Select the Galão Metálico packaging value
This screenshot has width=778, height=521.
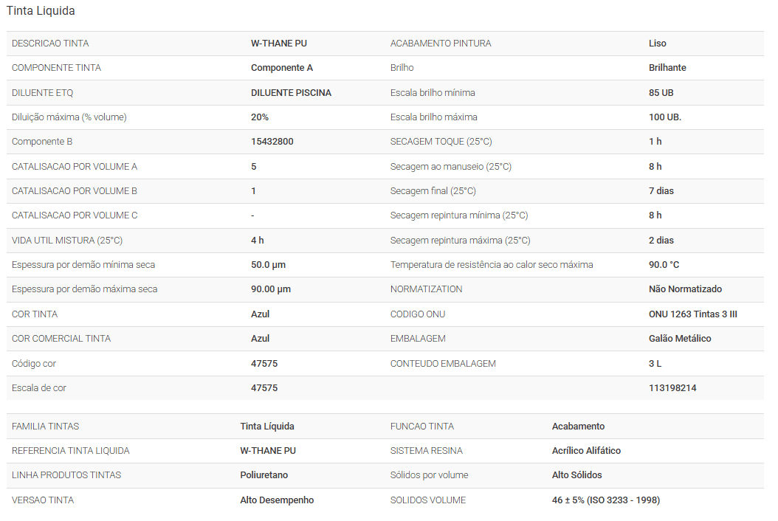pyautogui.click(x=680, y=339)
